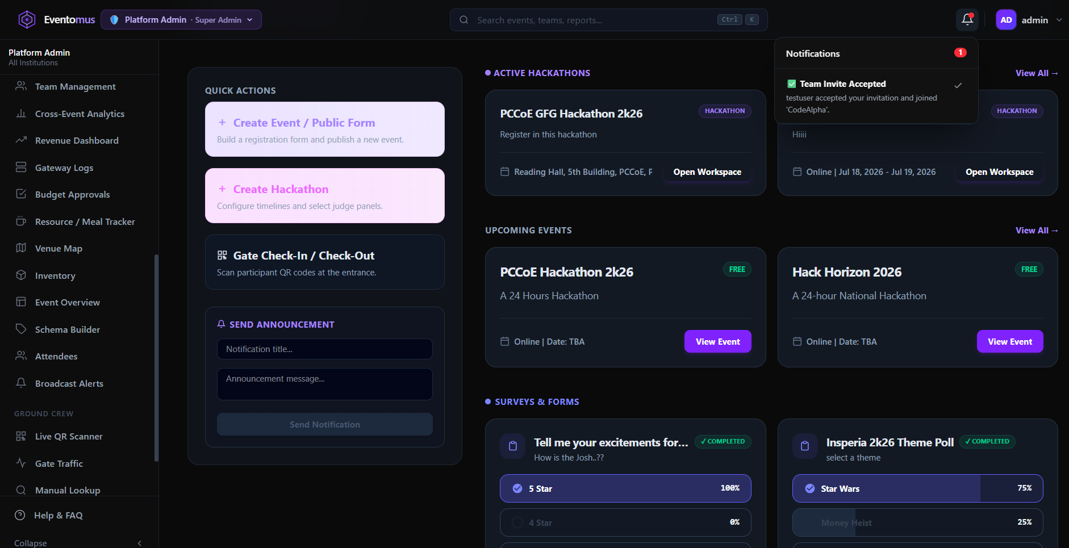Open Cross-Event Analytics in the sidebar
This screenshot has height=548, width=1069.
(79, 114)
